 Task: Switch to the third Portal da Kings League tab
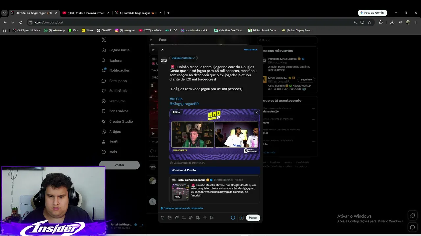tap(138, 13)
